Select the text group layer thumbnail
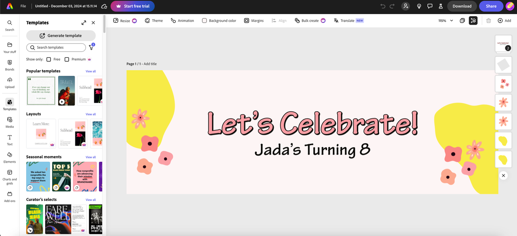 pyautogui.click(x=503, y=44)
